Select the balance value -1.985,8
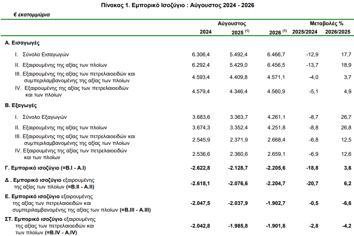The width and height of the screenshot is (354, 236). [x=238, y=226]
